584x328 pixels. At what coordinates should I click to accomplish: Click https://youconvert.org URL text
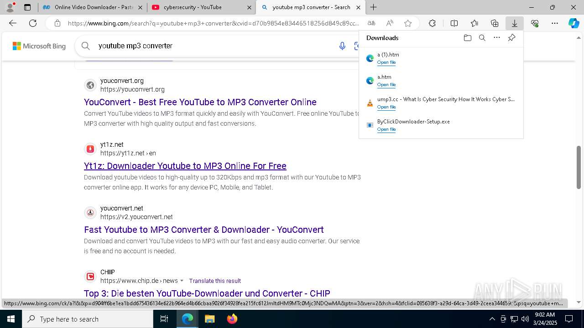[x=132, y=89]
